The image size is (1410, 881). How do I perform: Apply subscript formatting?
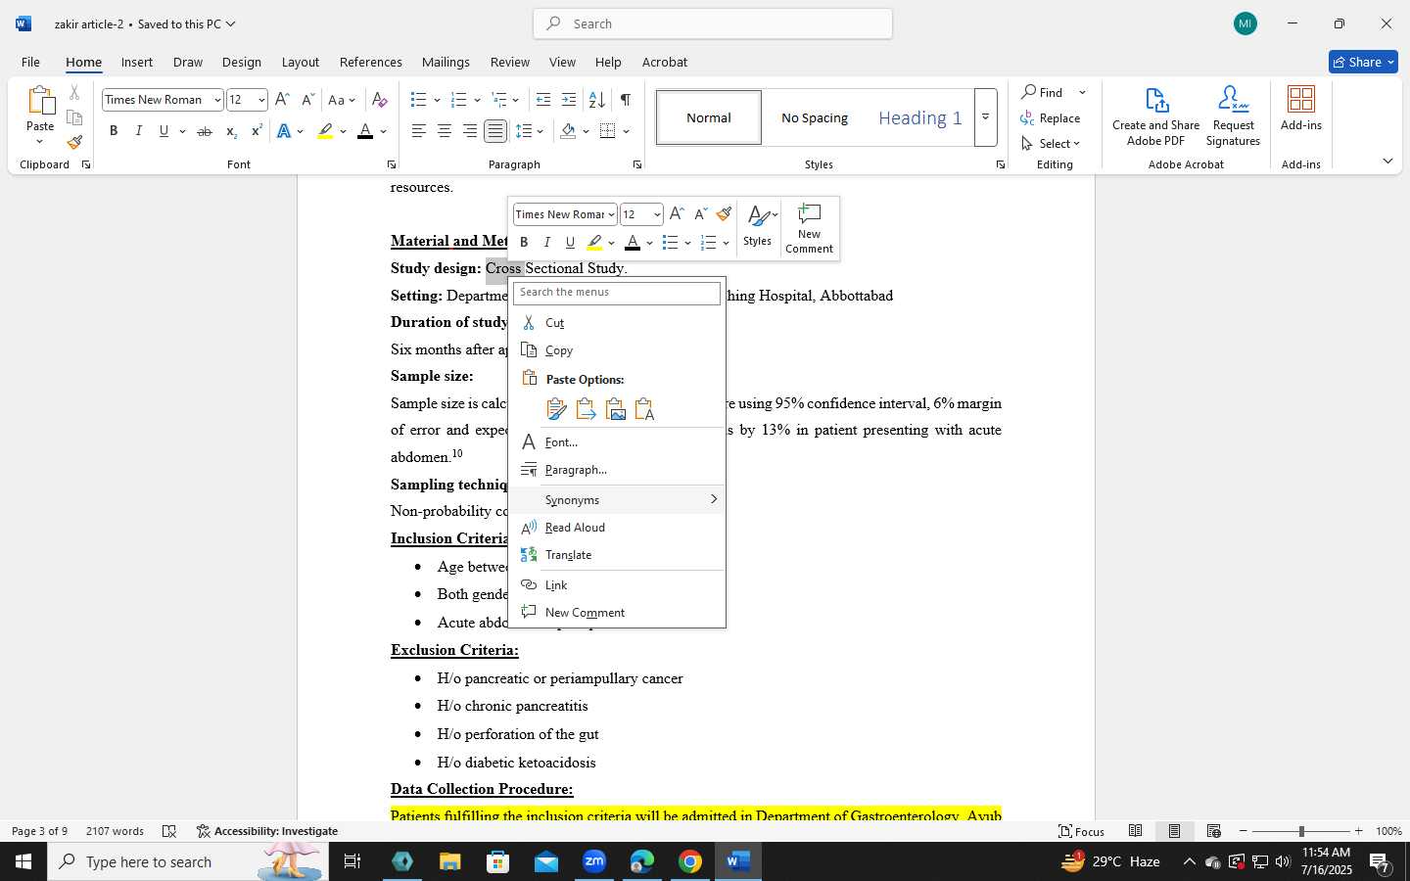231,131
